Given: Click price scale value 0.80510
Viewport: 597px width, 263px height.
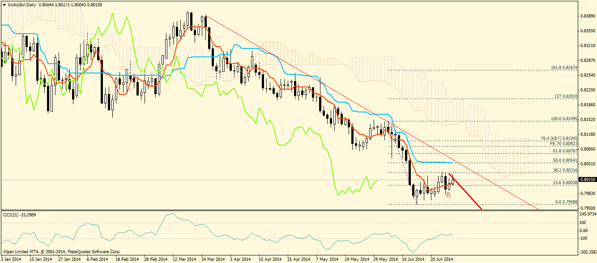Looking at the screenshot, I should pos(587,164).
